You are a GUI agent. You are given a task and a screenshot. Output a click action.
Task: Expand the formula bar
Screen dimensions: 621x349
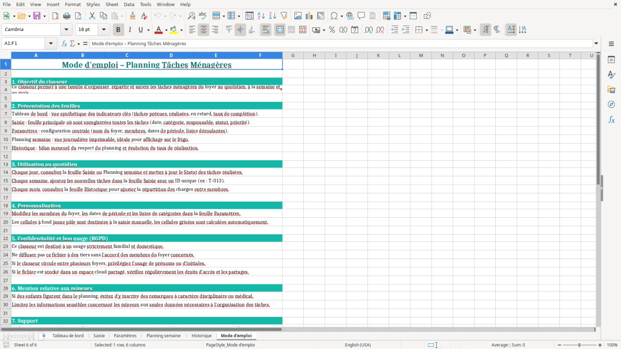[x=596, y=43]
